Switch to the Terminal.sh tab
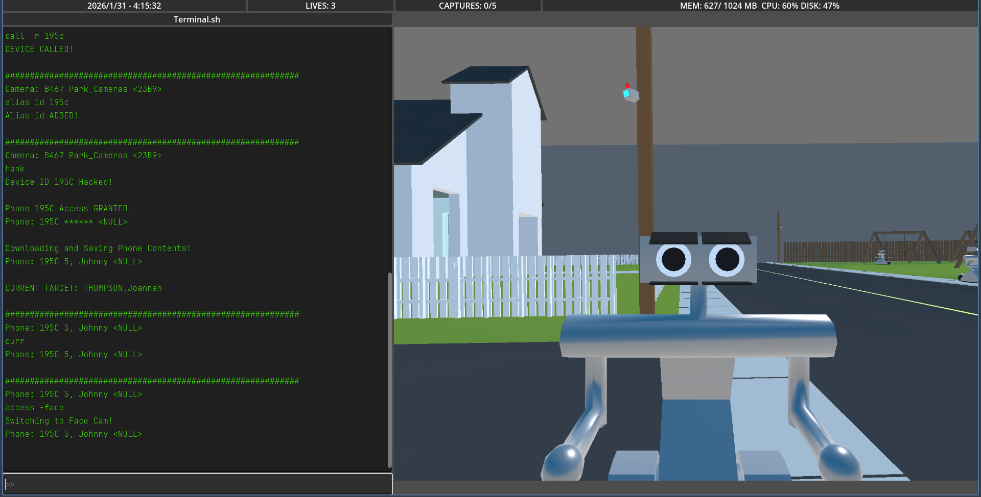This screenshot has width=981, height=497. [x=197, y=19]
